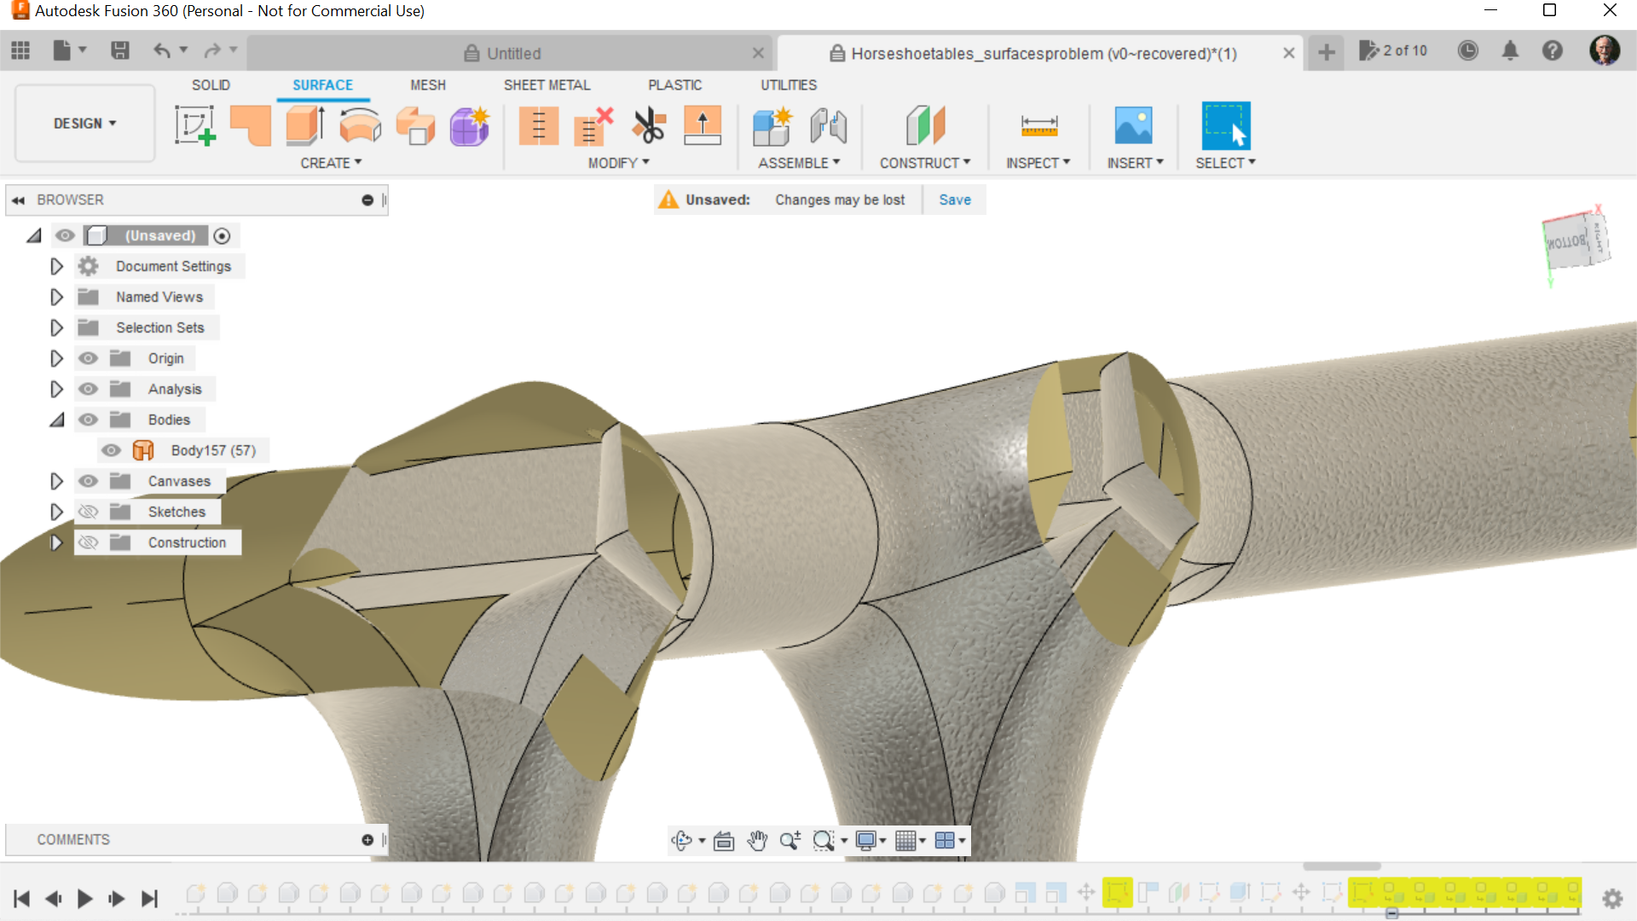
Task: Click the Measure tool in Inspect
Action: tap(1038, 125)
